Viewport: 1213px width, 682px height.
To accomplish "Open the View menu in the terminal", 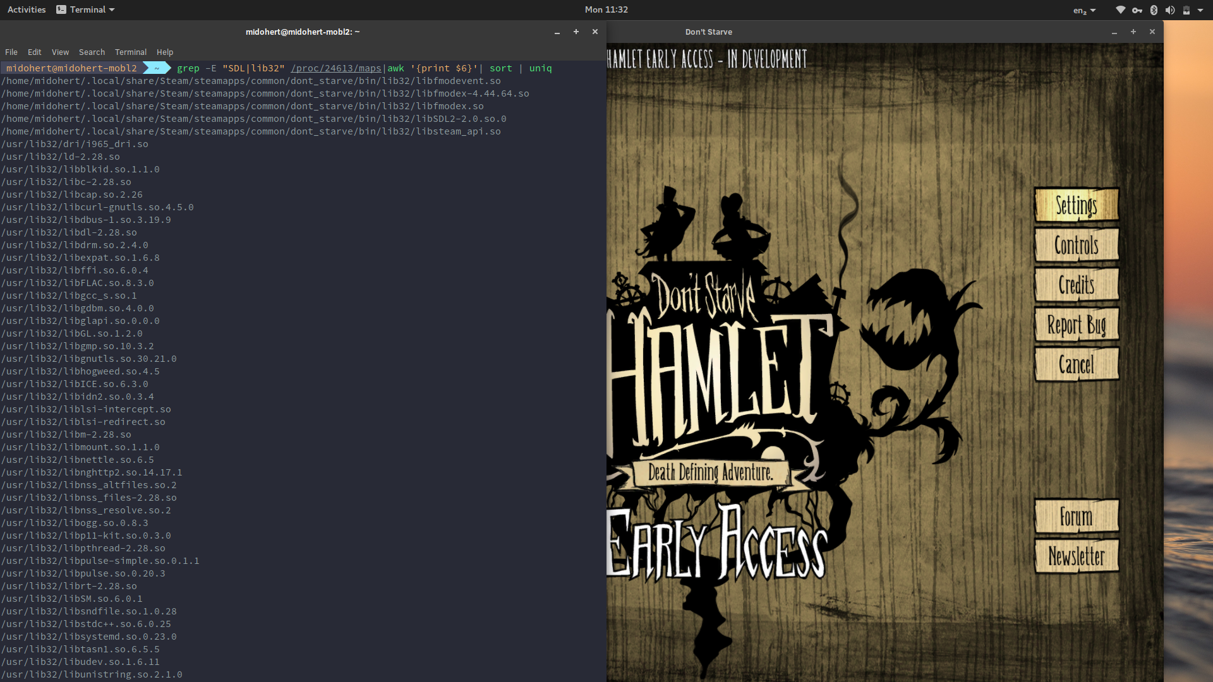I will pyautogui.click(x=60, y=52).
